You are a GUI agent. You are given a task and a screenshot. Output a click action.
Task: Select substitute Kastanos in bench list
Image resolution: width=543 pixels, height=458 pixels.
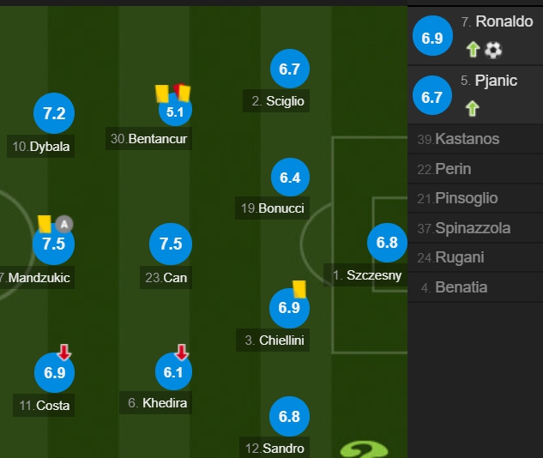tap(466, 139)
